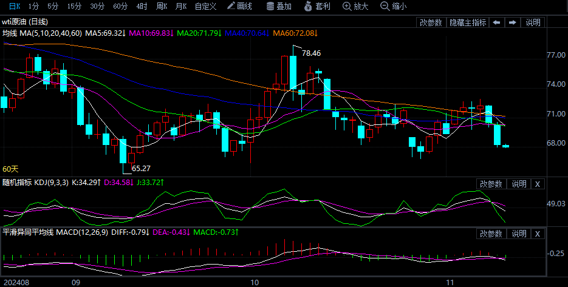
Task: Select the 套利 arbitrage tool
Action: [x=317, y=6]
